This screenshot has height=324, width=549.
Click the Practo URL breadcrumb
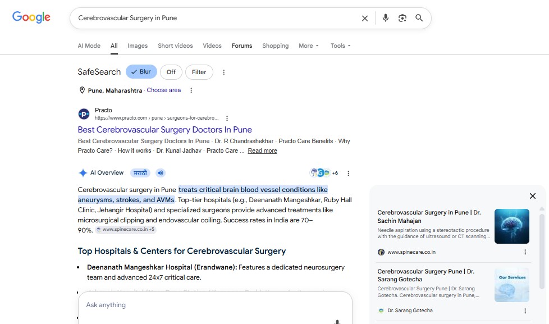click(x=157, y=118)
